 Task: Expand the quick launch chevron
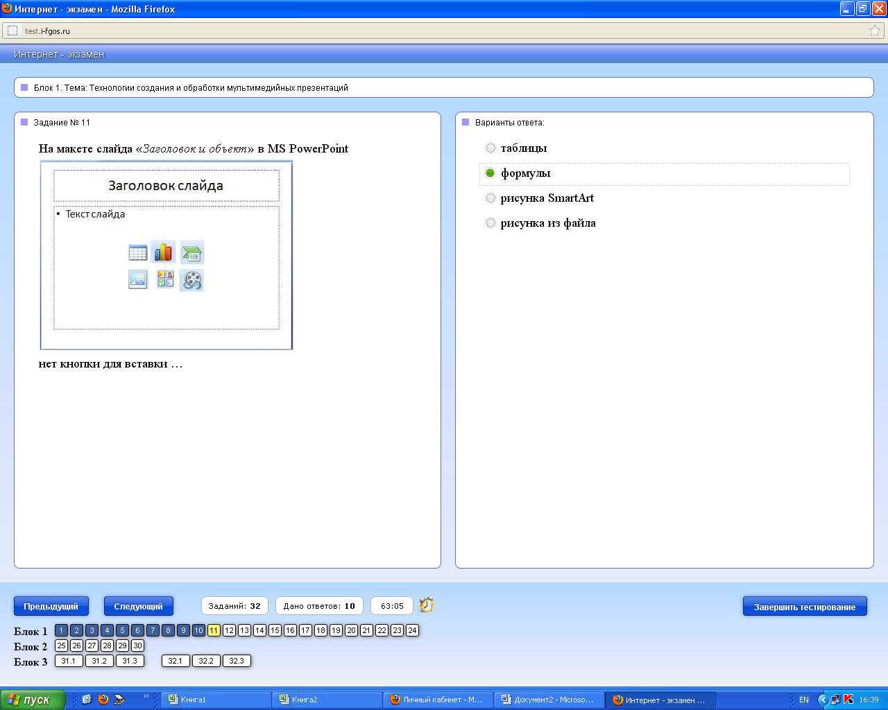(146, 696)
